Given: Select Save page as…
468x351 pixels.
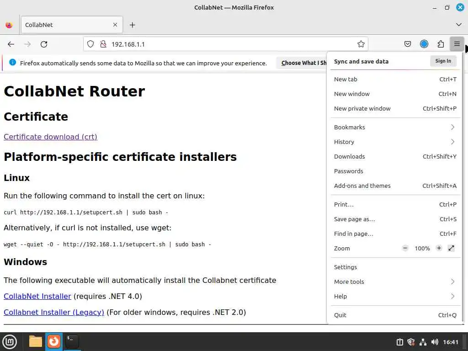Looking at the screenshot, I should coord(395,219).
